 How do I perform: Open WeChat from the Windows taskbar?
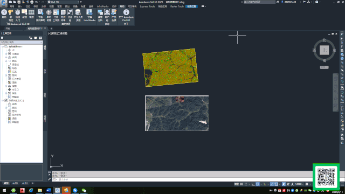pyautogui.click(x=84, y=190)
